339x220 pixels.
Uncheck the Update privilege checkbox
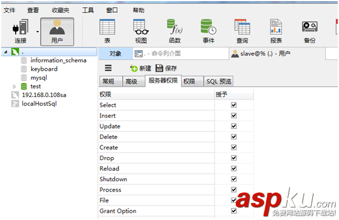(x=234, y=126)
